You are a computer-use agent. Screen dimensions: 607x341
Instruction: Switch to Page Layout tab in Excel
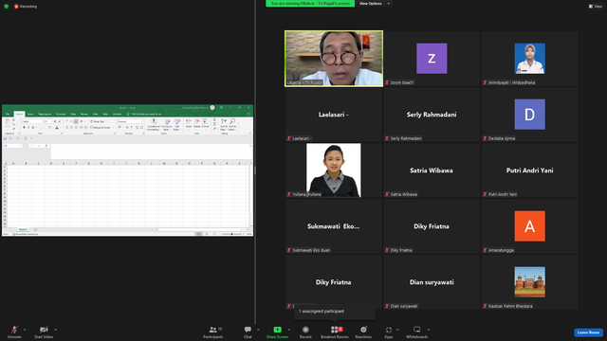point(45,114)
